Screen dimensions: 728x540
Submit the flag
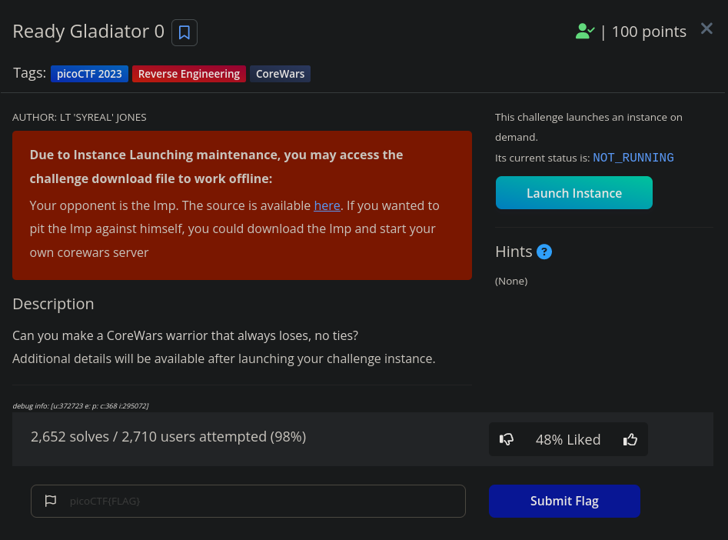pos(564,501)
